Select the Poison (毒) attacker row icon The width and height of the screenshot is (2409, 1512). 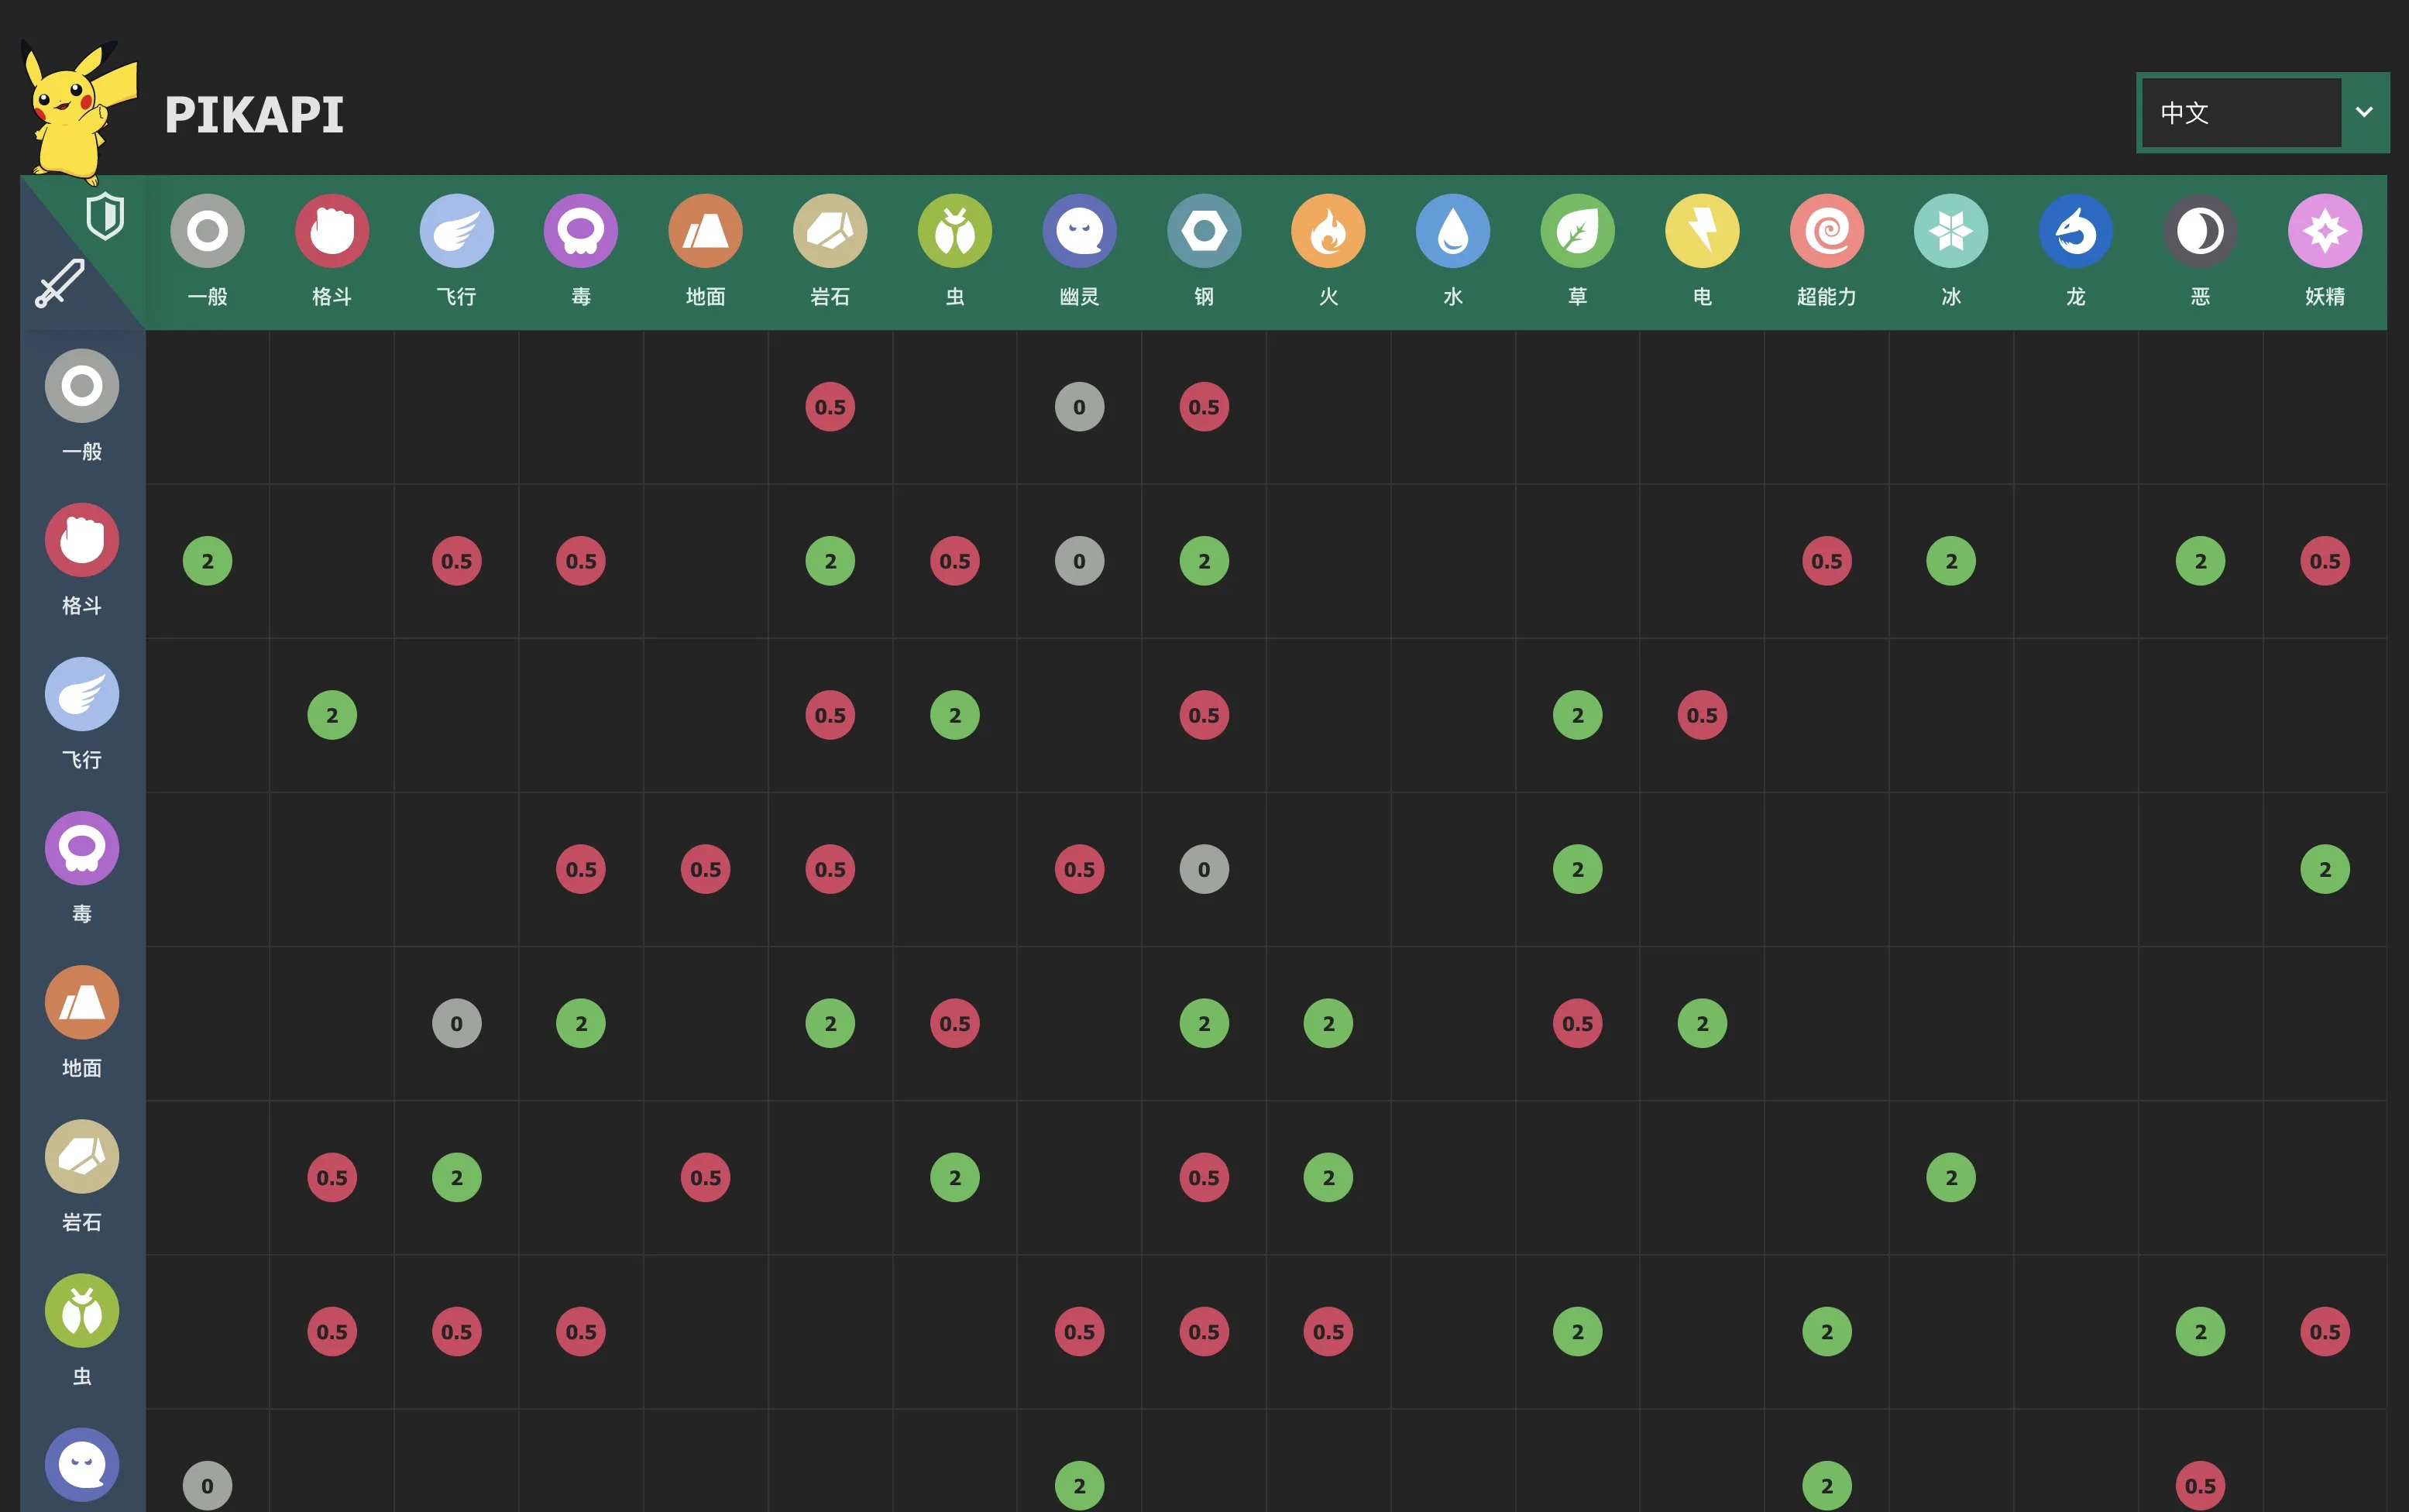click(82, 848)
